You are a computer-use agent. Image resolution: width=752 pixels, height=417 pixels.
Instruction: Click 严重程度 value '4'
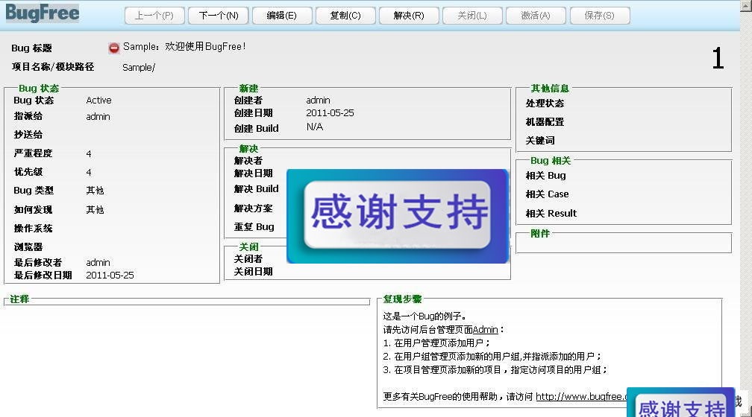[x=89, y=153]
